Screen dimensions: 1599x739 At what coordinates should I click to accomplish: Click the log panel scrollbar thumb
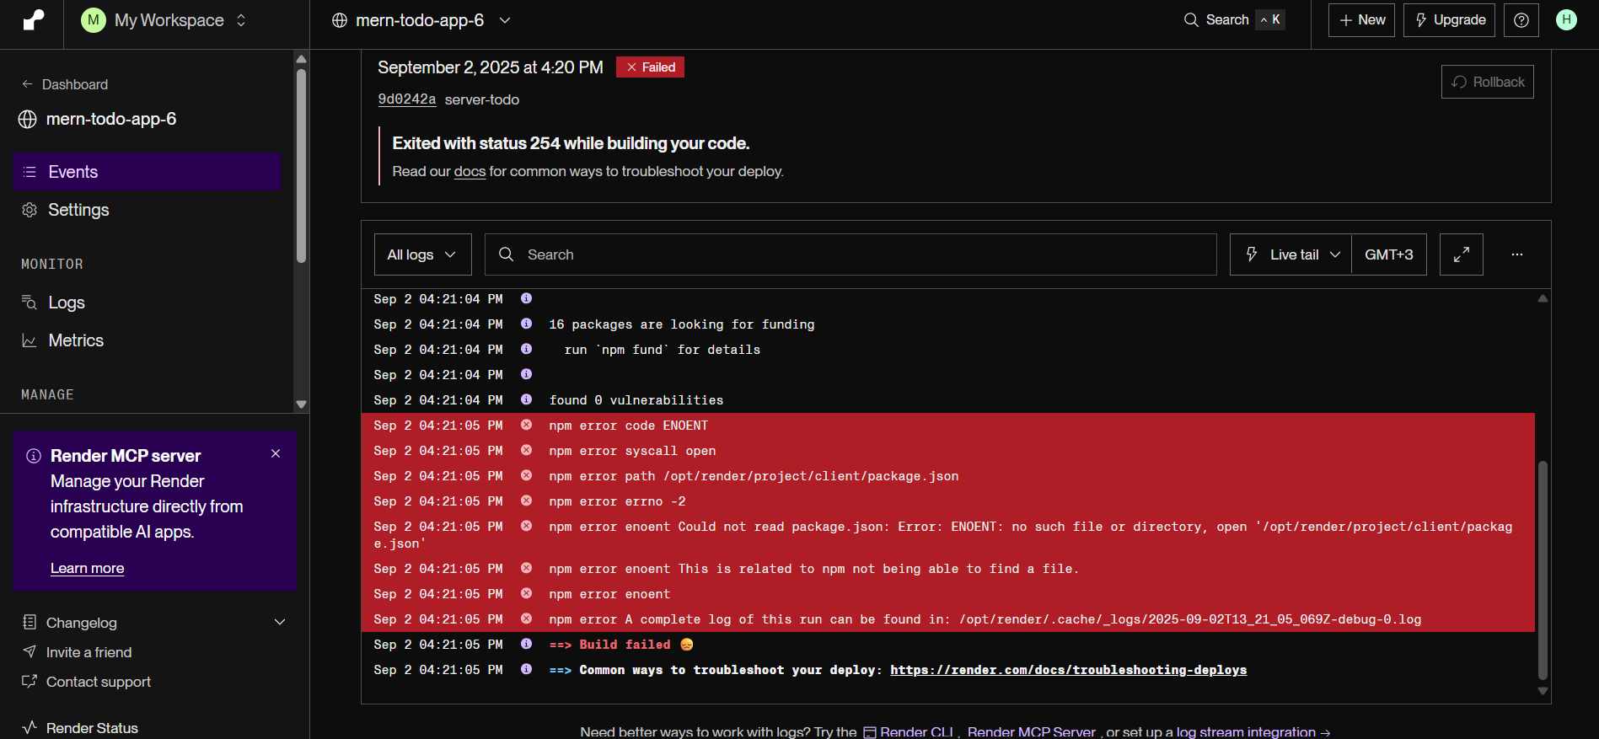(1543, 570)
